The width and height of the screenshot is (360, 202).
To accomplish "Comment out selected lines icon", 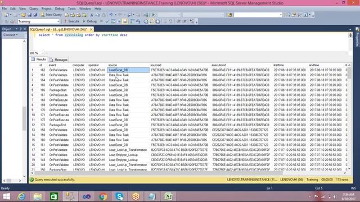I will [165, 21].
